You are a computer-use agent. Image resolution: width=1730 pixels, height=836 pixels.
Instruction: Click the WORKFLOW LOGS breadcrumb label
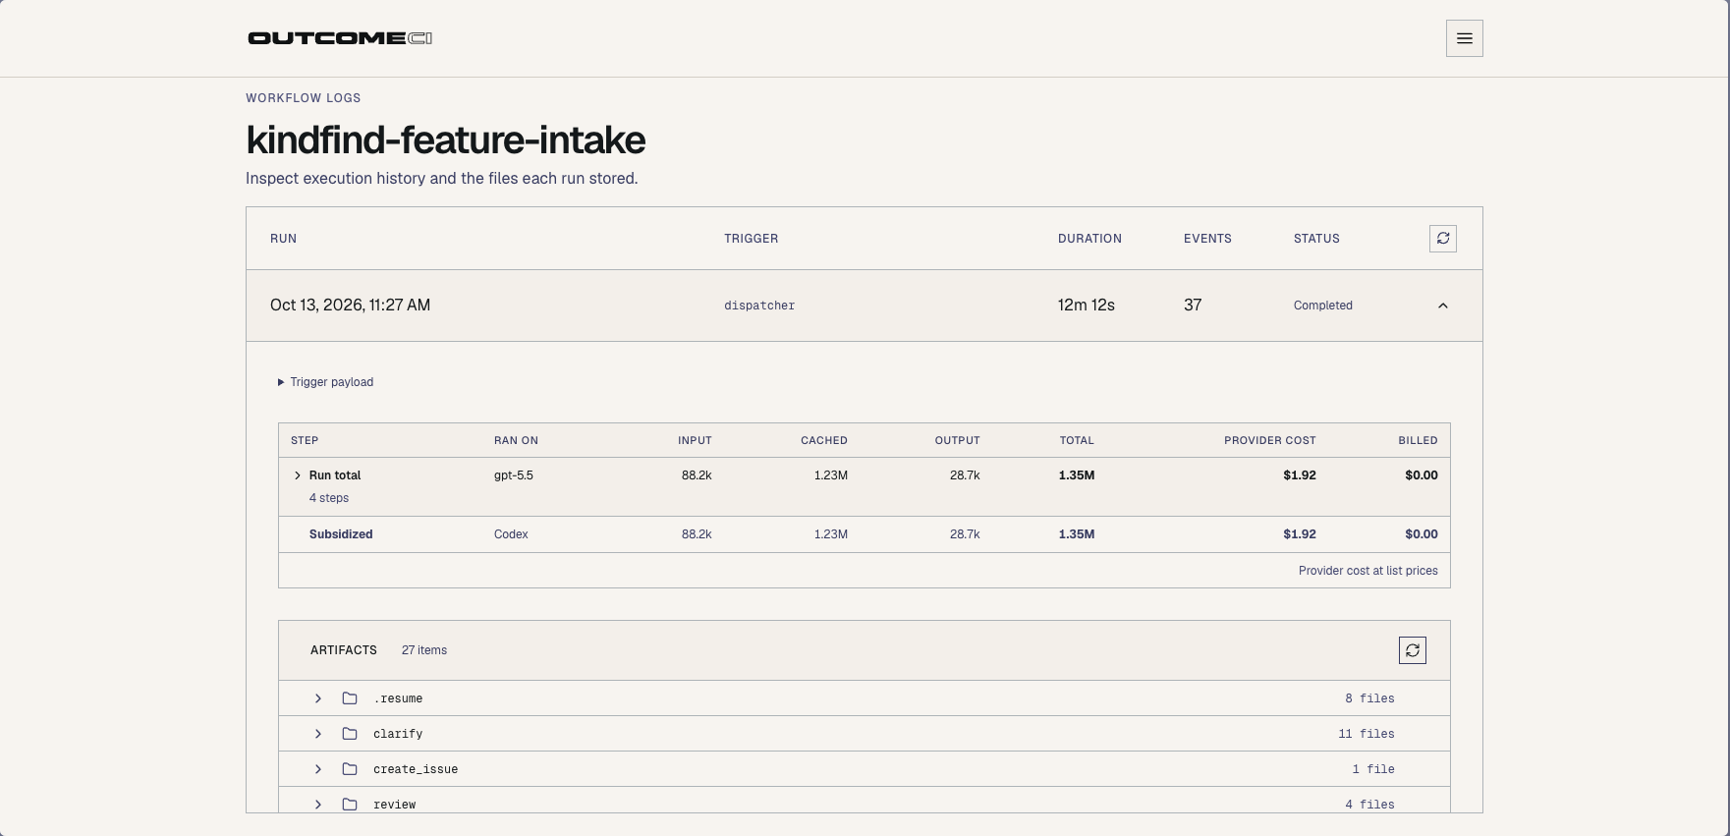pos(304,98)
